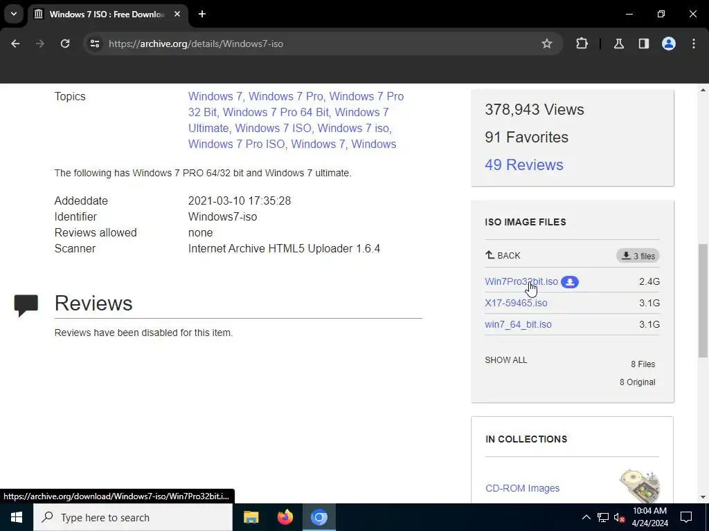Open the taskbar clock and date
709x531 pixels.
pyautogui.click(x=649, y=517)
